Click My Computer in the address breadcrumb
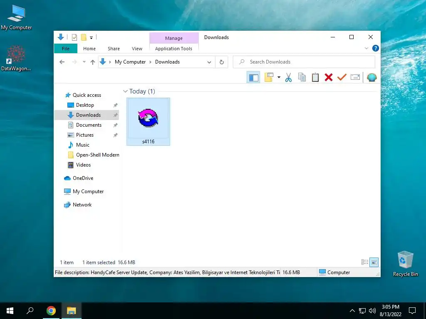Viewport: 426px width, 319px height. [130, 62]
